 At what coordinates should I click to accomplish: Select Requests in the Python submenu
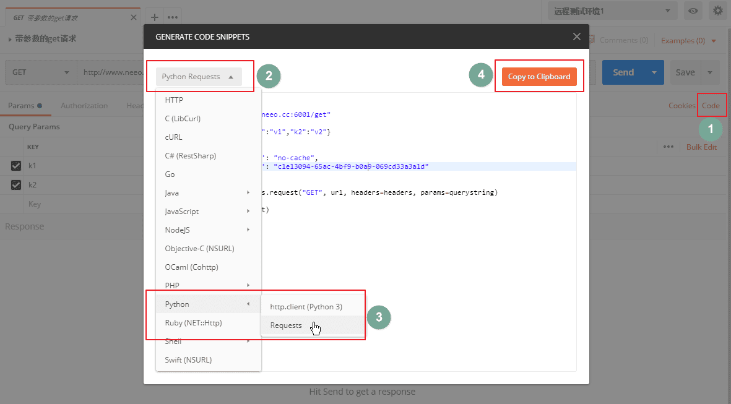pyautogui.click(x=313, y=325)
